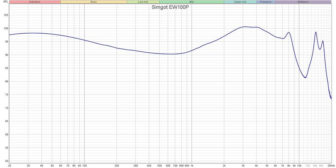Click the 400 Hz frequency axis label

click(x=149, y=166)
